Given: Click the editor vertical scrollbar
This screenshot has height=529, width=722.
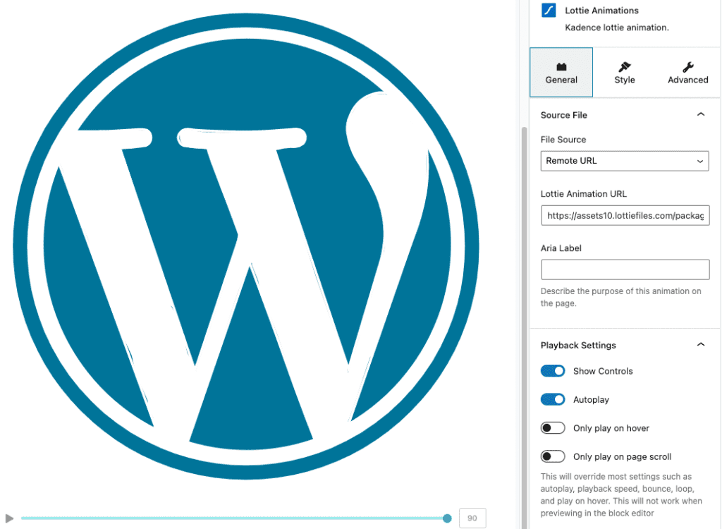Looking at the screenshot, I should pyautogui.click(x=524, y=327).
